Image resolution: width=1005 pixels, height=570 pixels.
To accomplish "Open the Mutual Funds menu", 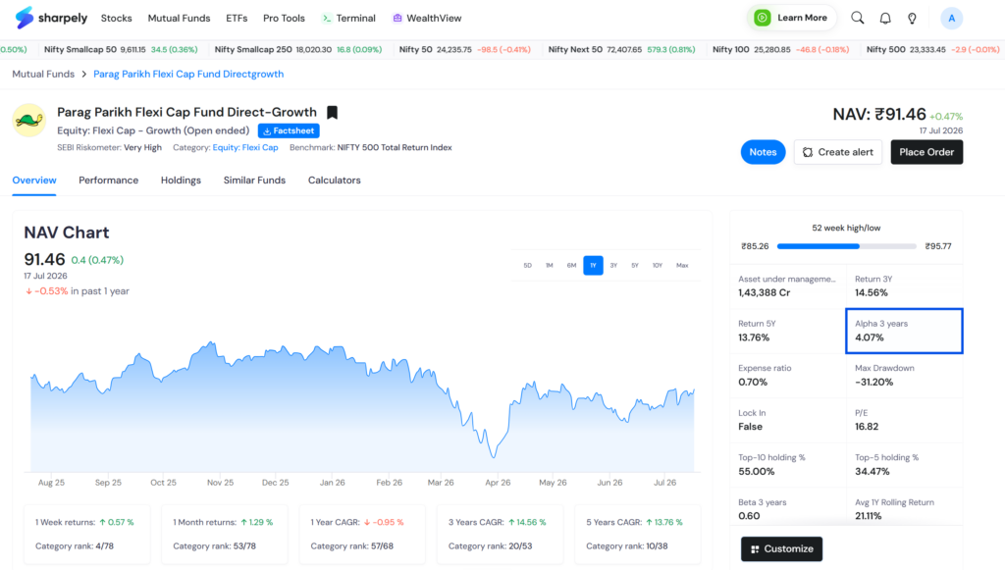I will pos(179,18).
